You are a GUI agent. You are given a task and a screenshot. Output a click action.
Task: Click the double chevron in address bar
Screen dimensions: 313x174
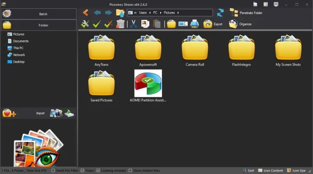pos(135,13)
